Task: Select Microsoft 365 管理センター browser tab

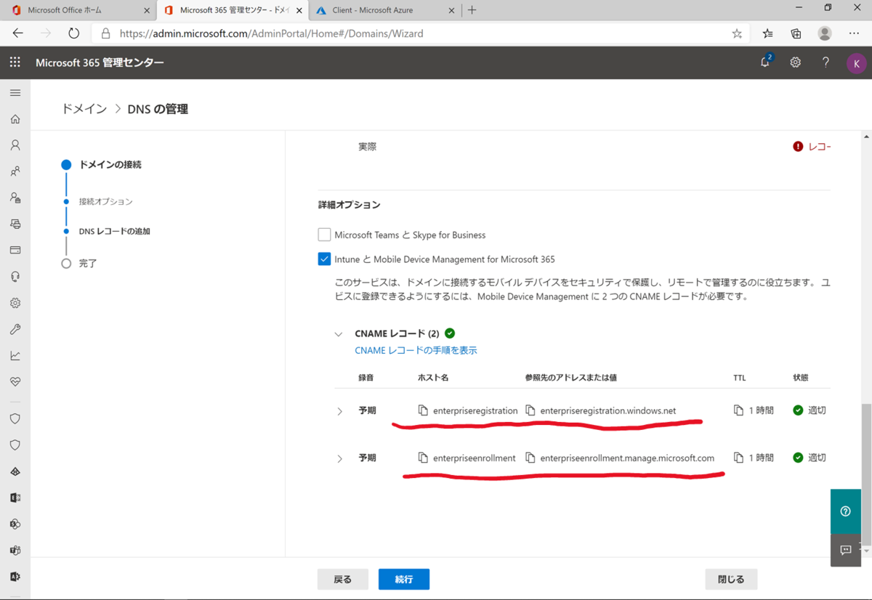Action: click(x=232, y=10)
